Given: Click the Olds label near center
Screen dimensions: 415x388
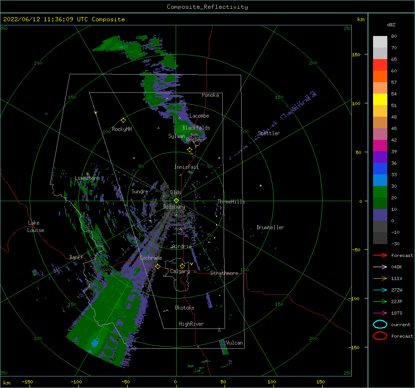Looking at the screenshot, I should (x=176, y=192).
